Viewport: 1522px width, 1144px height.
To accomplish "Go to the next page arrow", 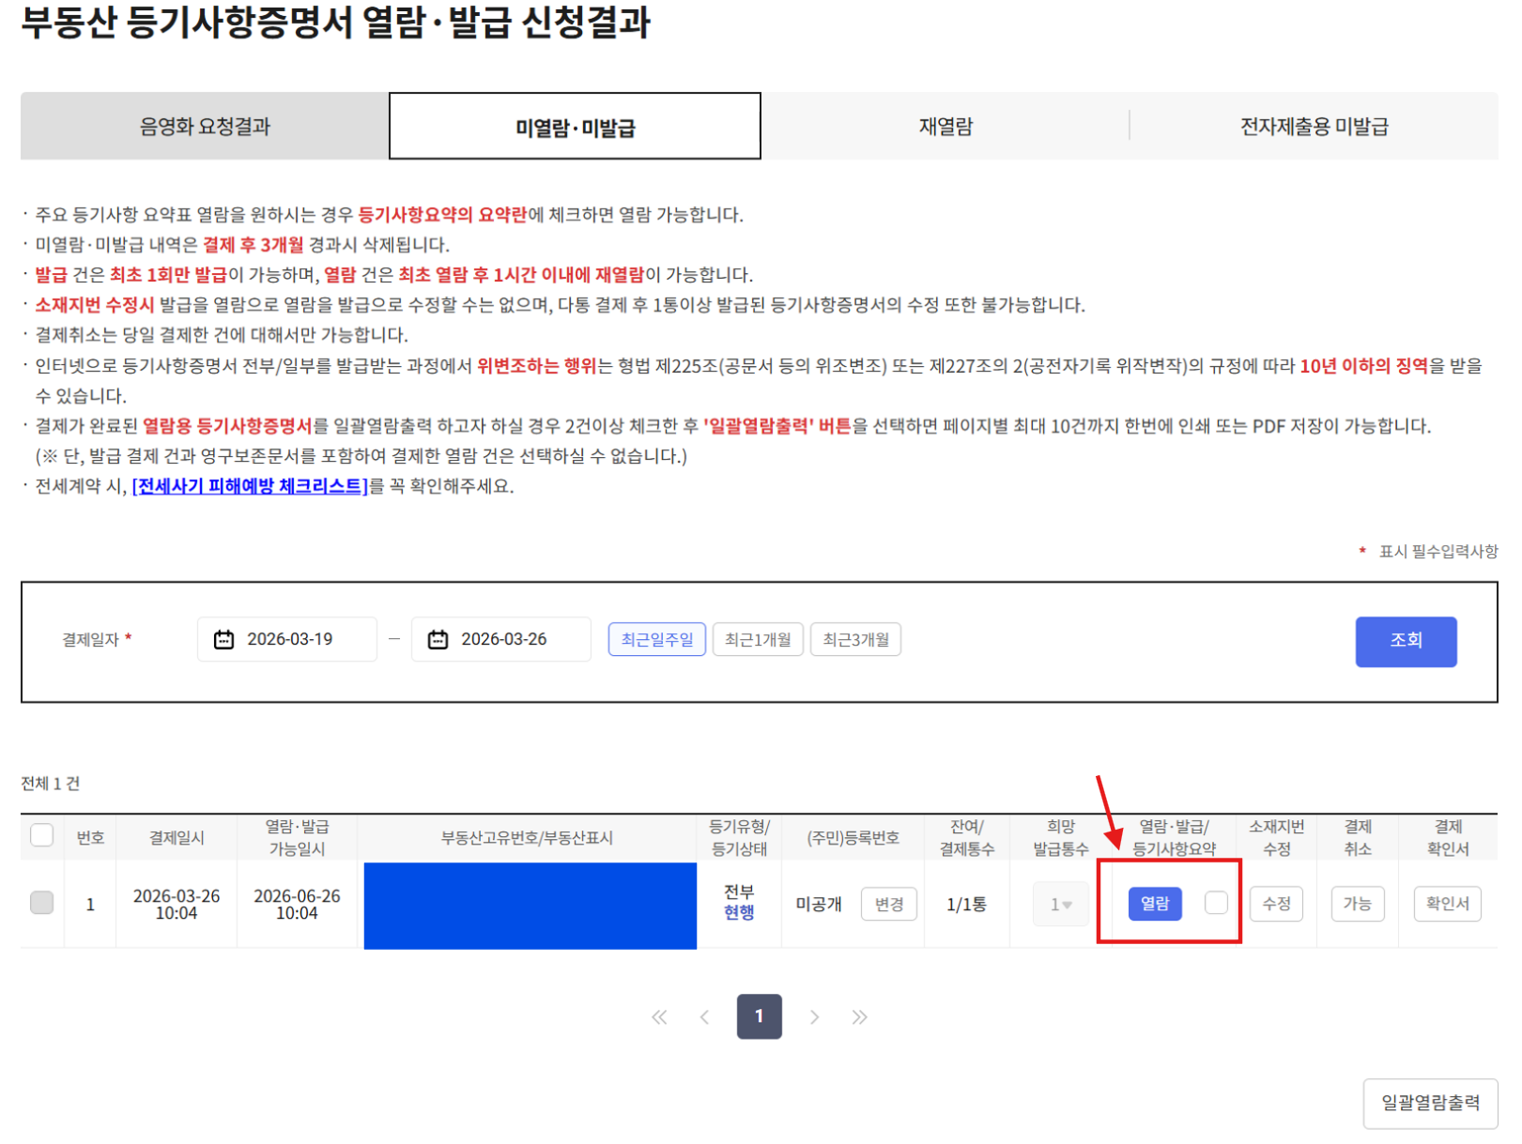I will point(814,1016).
